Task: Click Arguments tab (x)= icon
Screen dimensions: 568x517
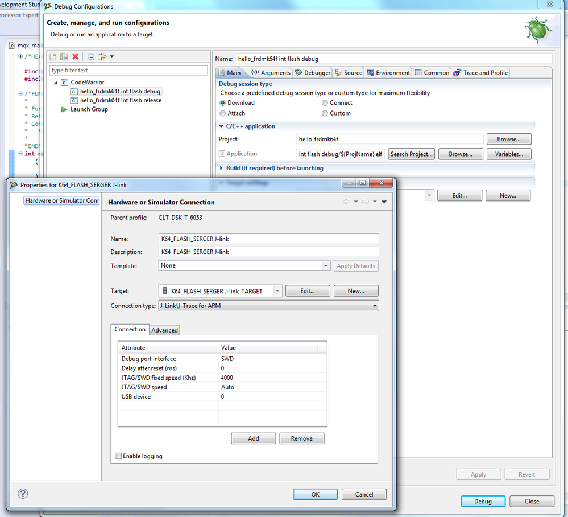Action: click(255, 72)
